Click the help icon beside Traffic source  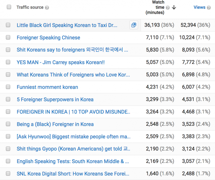[x=47, y=8]
